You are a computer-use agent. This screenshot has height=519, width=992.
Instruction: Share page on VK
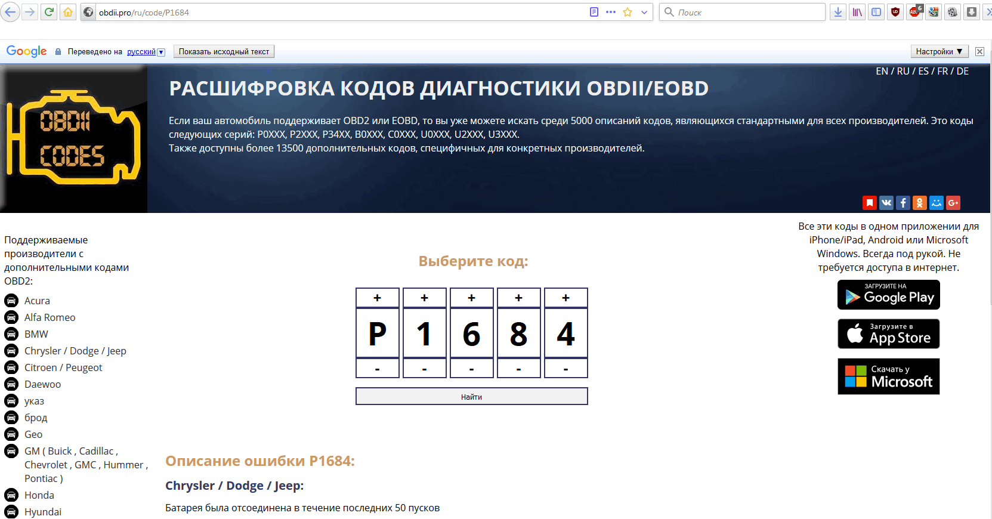click(886, 203)
